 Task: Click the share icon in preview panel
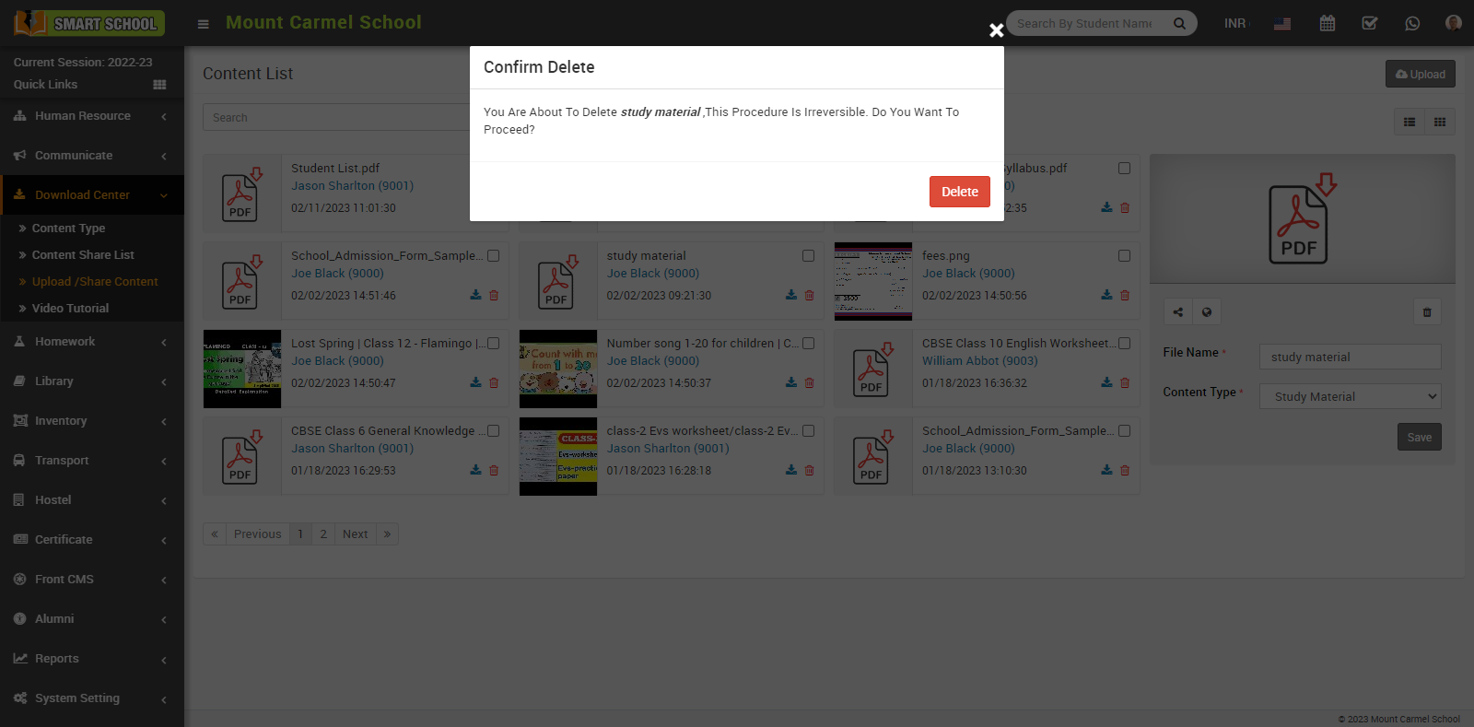tap(1177, 312)
